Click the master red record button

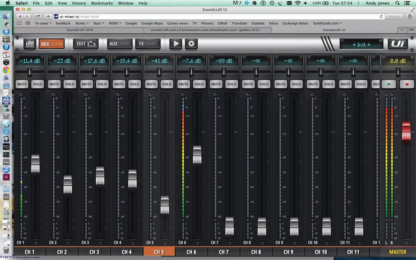point(407,84)
